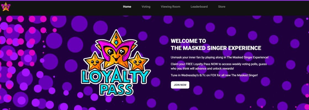Image resolution: width=309 pixels, height=110 pixels.
Task: Click the blue diamond gem on crown
Action: click(x=116, y=42)
